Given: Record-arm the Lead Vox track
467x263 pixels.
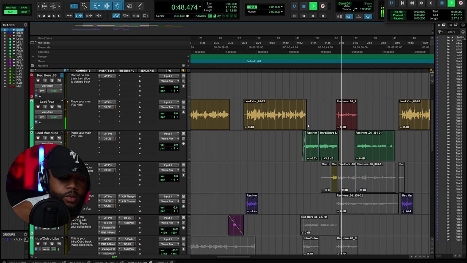Looking at the screenshot, I should click(x=38, y=107).
